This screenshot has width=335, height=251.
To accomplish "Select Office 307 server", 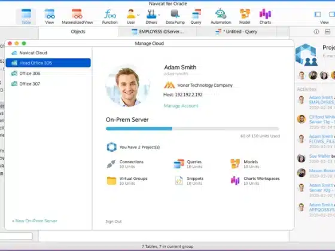I will coord(48,84).
